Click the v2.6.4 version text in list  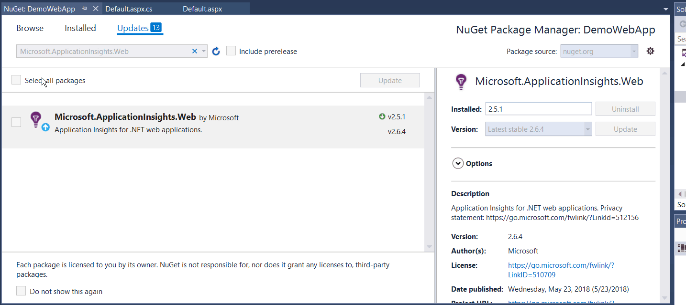(397, 132)
